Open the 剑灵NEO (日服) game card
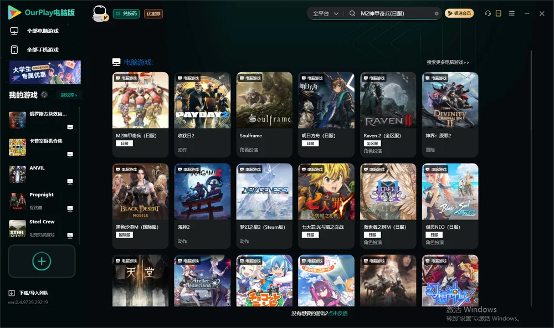 [450, 206]
